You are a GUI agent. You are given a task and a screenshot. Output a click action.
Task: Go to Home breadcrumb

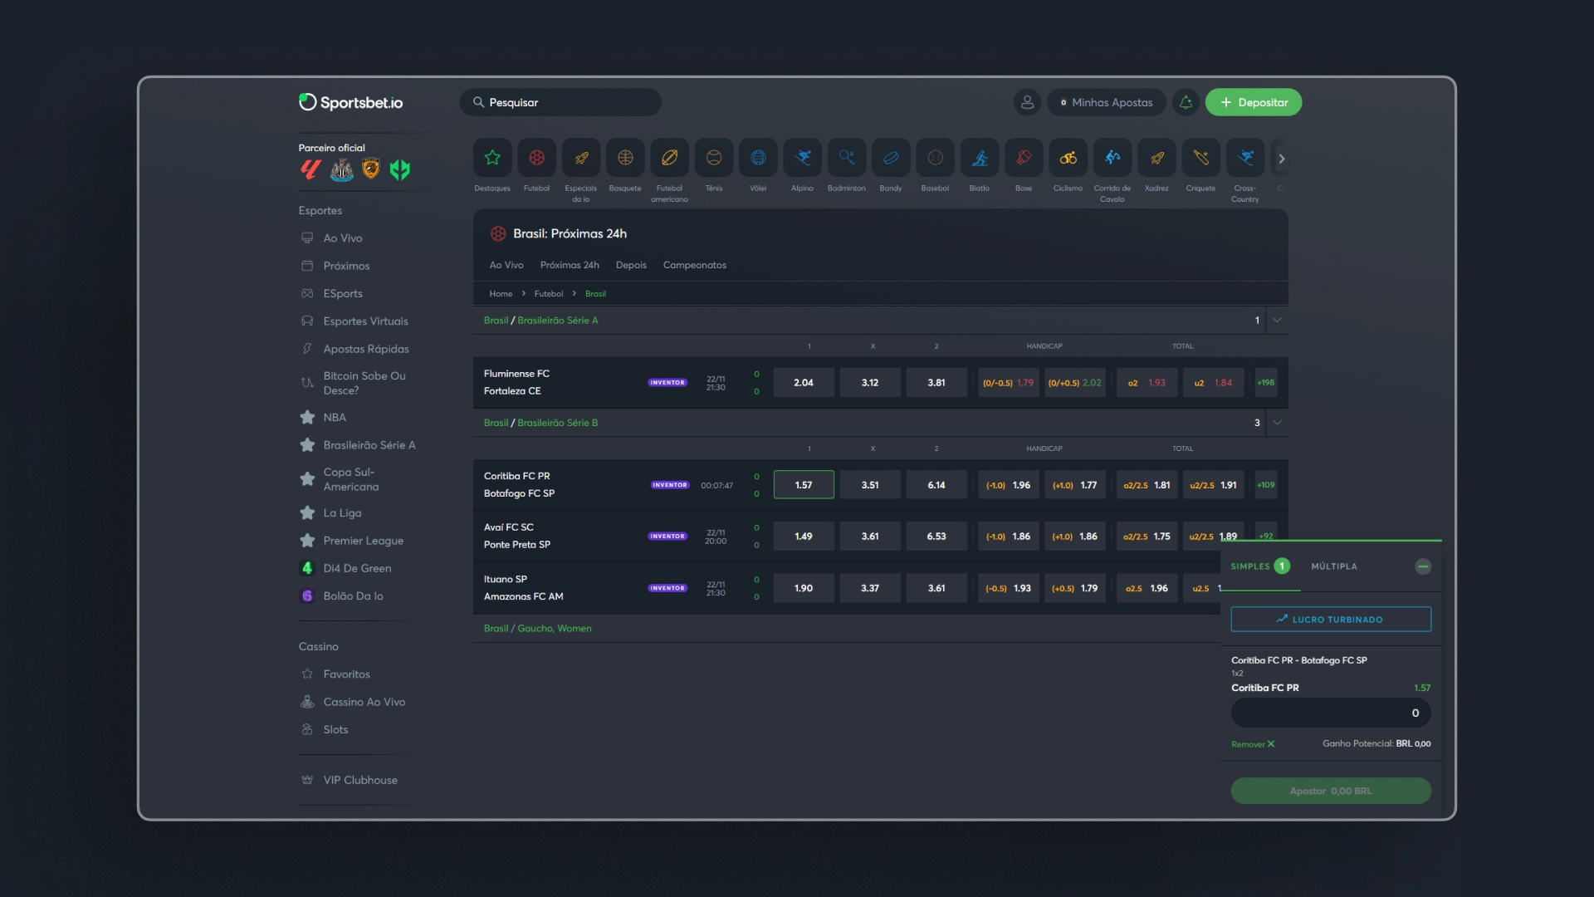tap(501, 294)
